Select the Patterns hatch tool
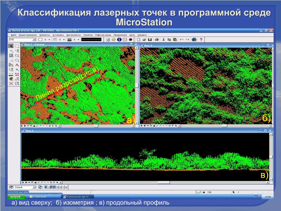Screen dimensions: 281x211 11,55
